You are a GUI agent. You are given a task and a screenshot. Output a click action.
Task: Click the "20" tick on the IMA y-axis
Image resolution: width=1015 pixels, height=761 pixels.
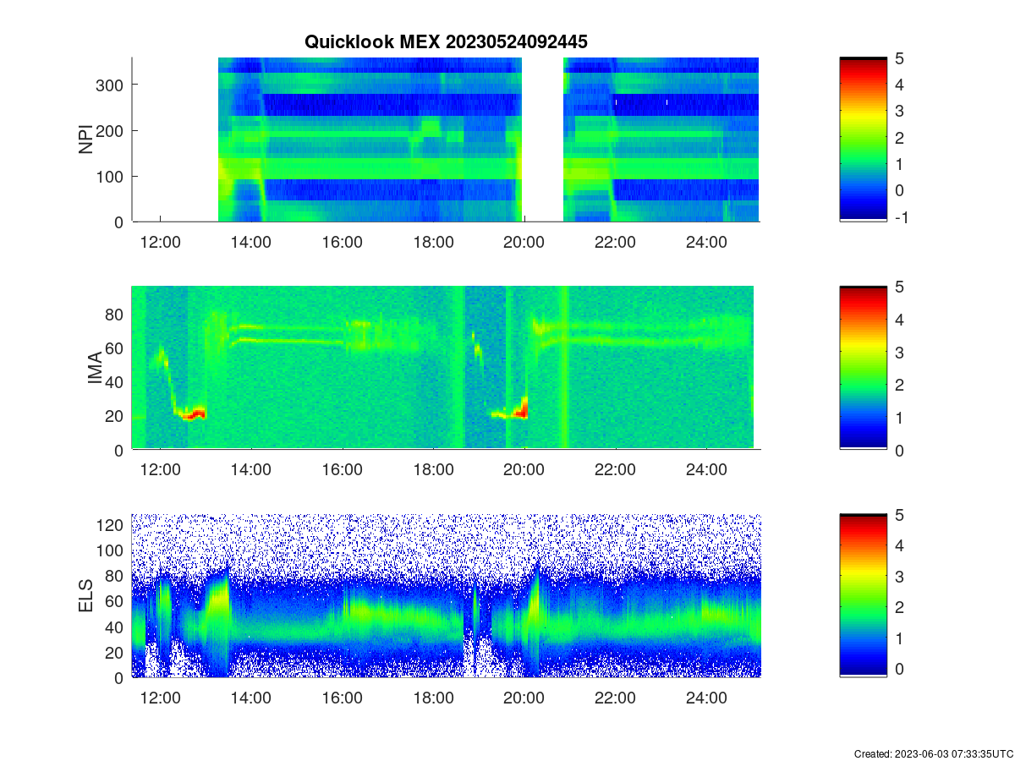click(x=115, y=416)
